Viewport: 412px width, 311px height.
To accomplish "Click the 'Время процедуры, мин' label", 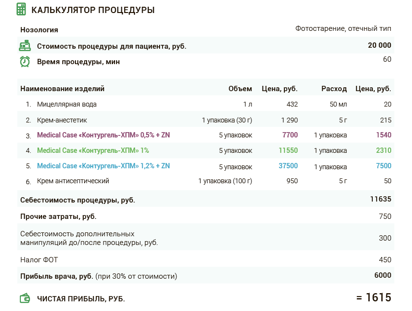I will click(x=78, y=62).
